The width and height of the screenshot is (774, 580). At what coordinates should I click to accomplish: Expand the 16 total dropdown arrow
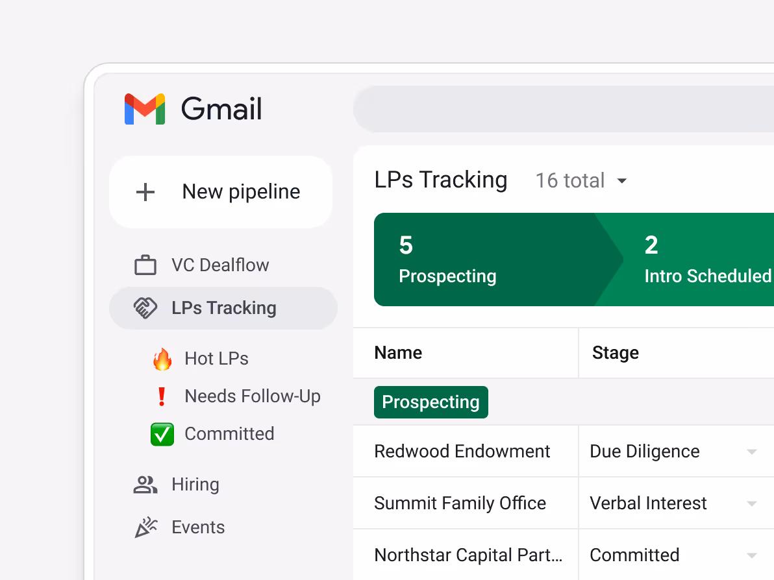tap(622, 181)
